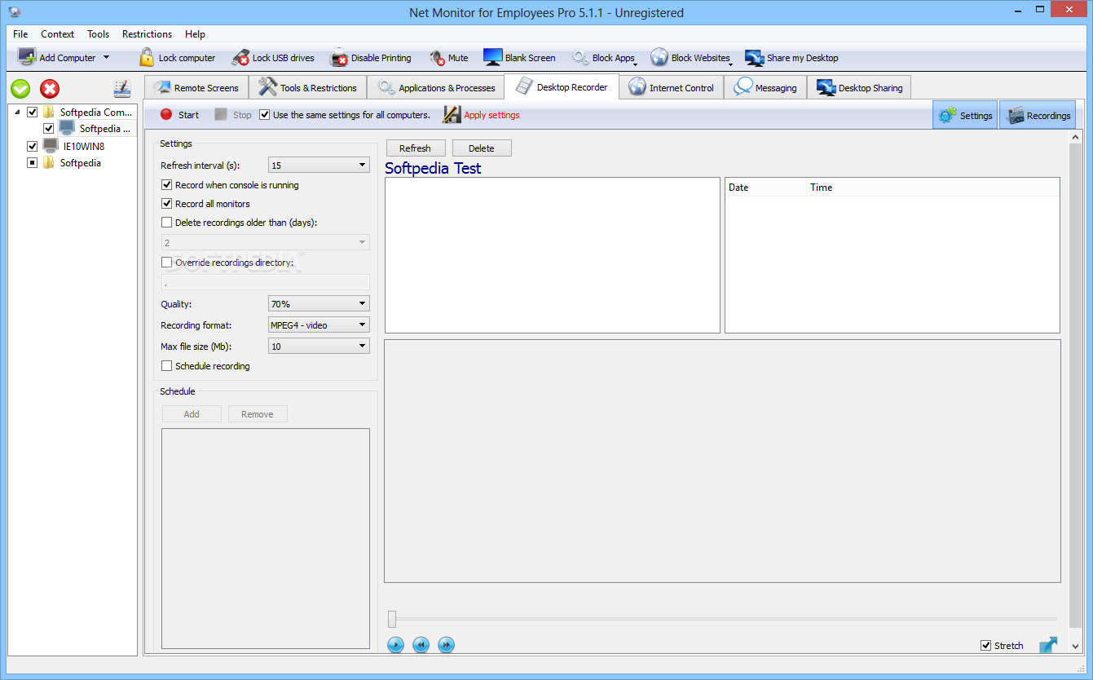Switch to Remote Screens tab
Image resolution: width=1093 pixels, height=680 pixels.
point(196,88)
